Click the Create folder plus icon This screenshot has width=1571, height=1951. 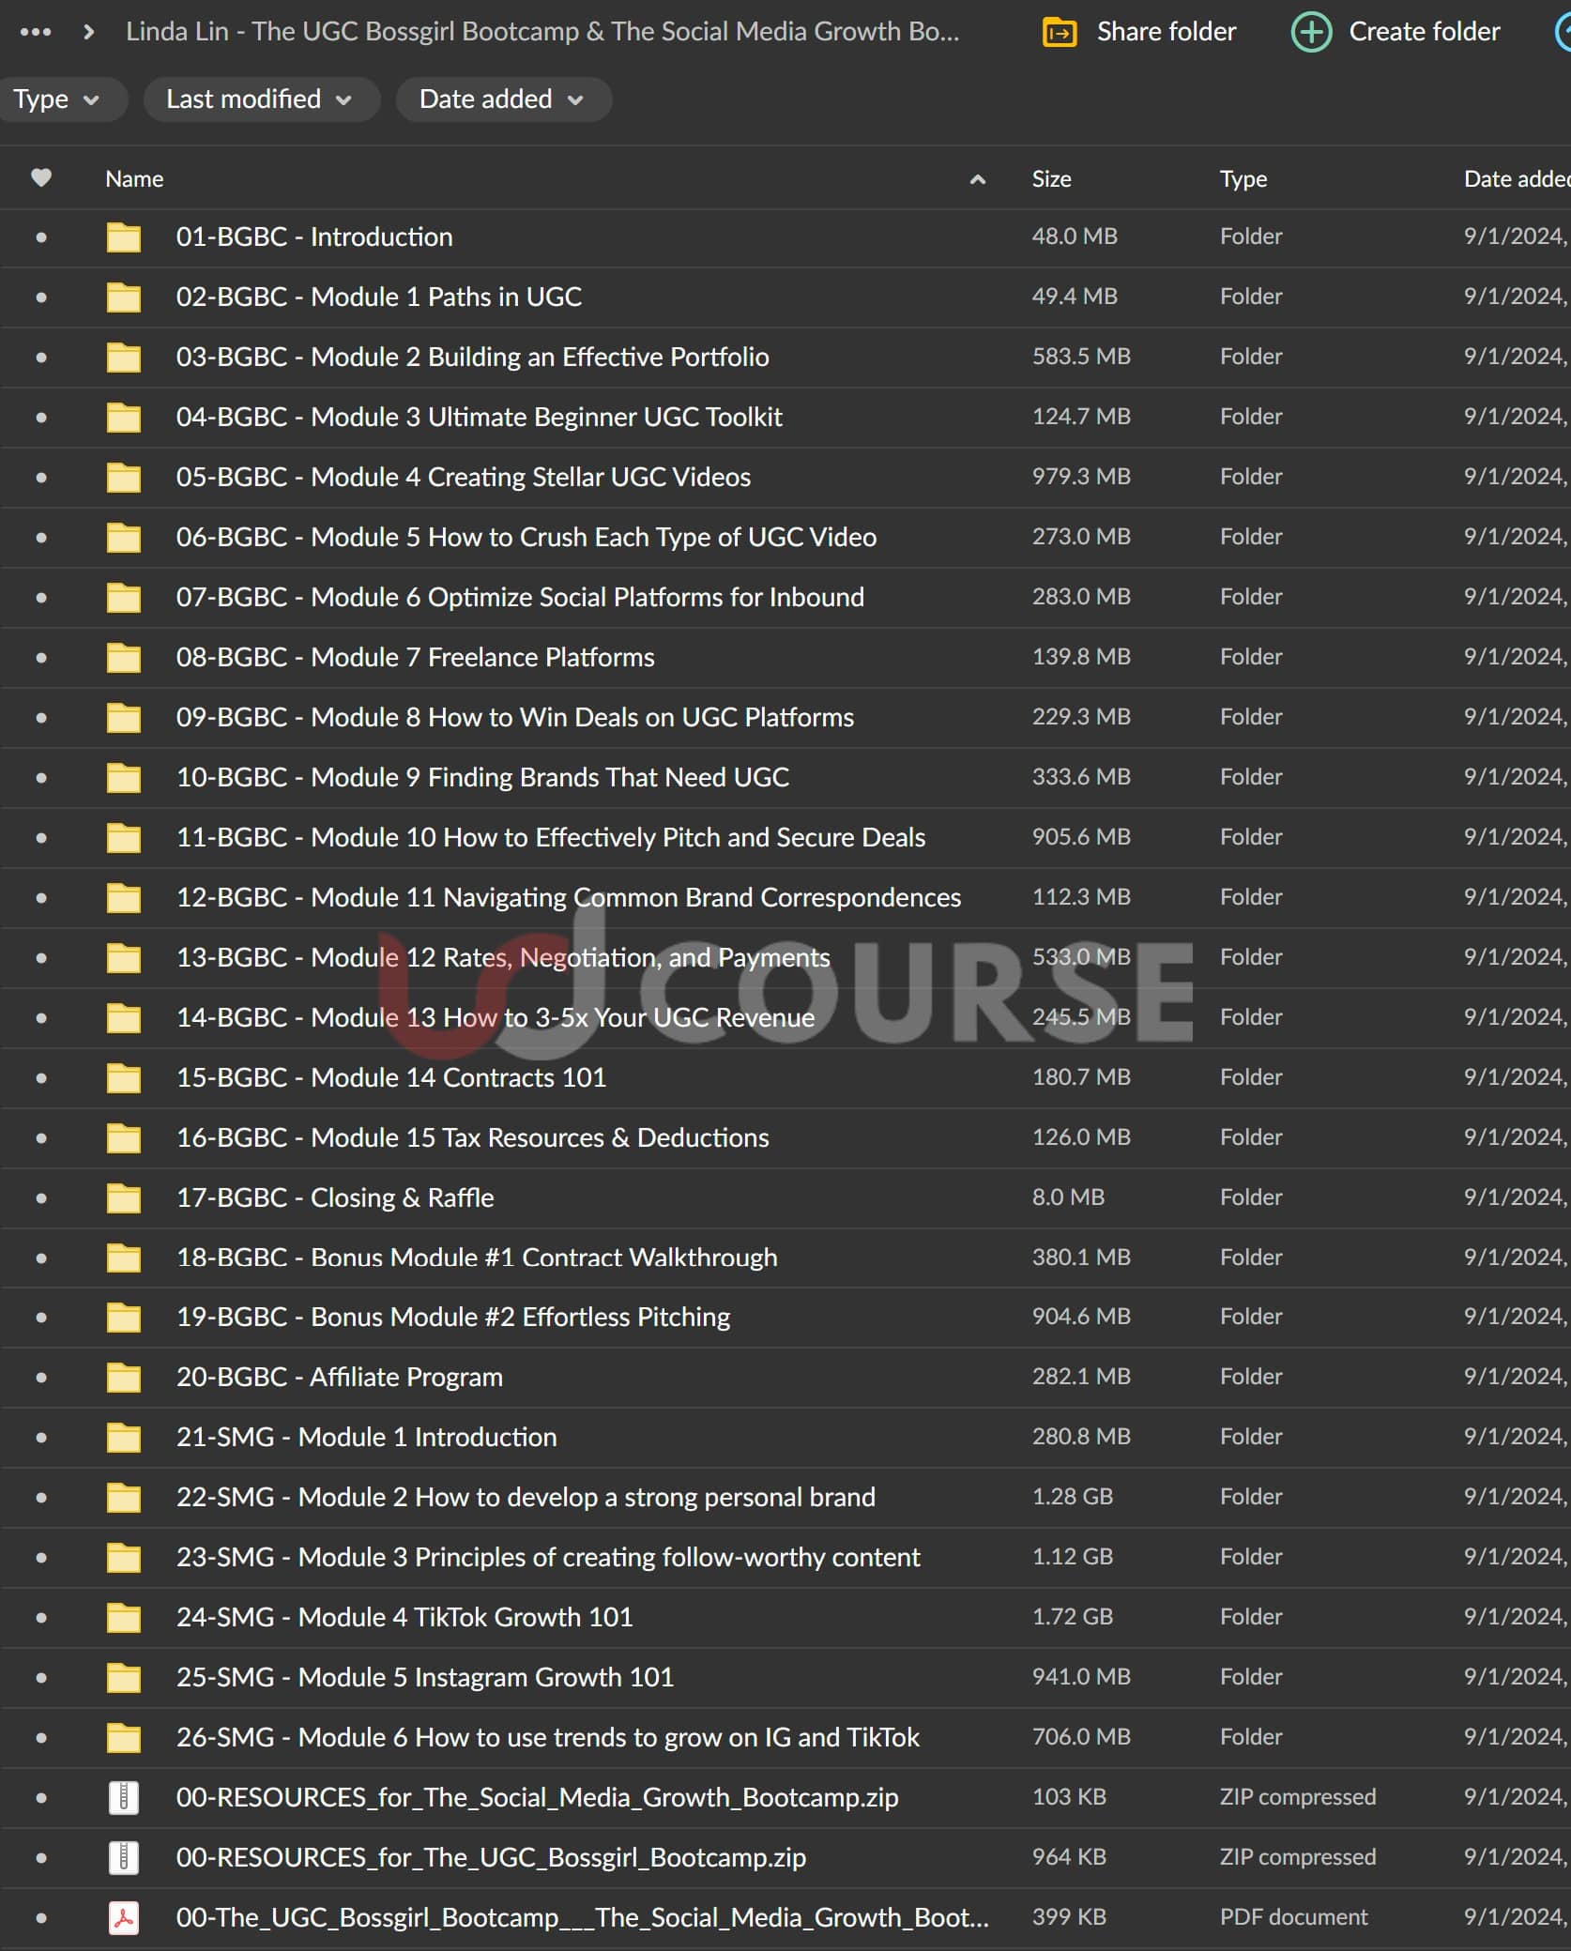tap(1310, 32)
